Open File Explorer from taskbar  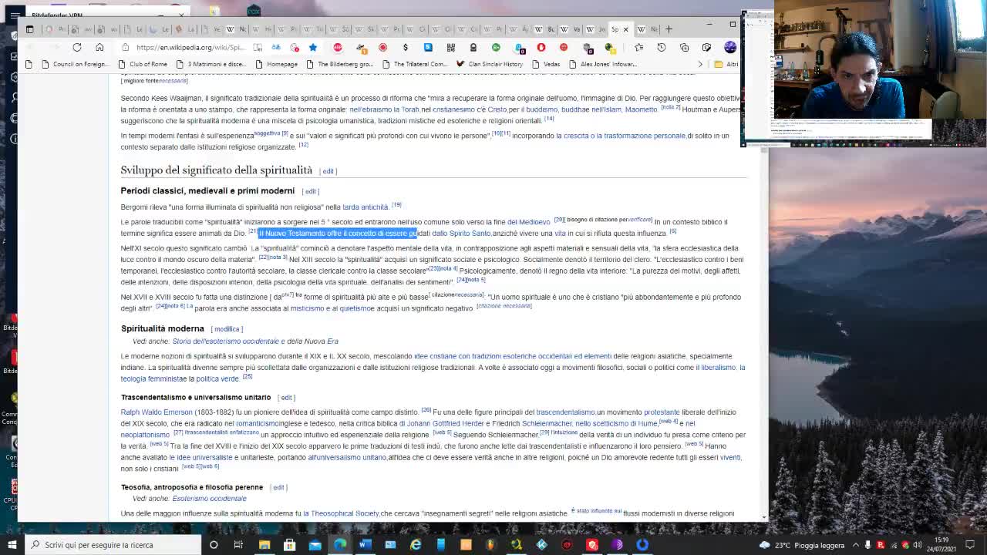point(264,545)
